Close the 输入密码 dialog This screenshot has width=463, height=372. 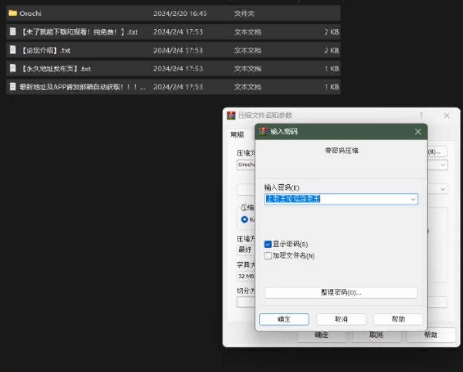click(418, 132)
